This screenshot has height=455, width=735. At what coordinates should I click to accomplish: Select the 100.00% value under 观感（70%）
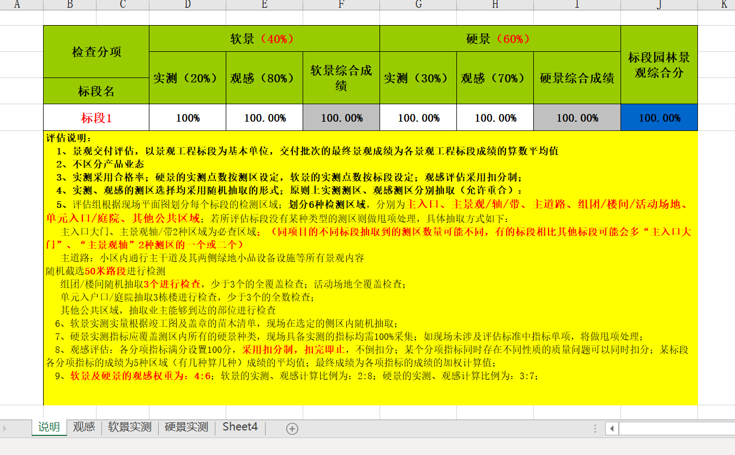coord(495,118)
